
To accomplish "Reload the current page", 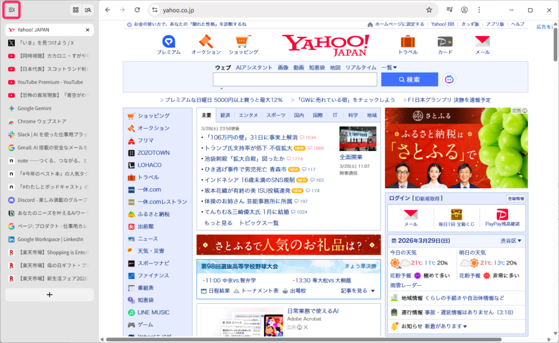I will point(137,10).
